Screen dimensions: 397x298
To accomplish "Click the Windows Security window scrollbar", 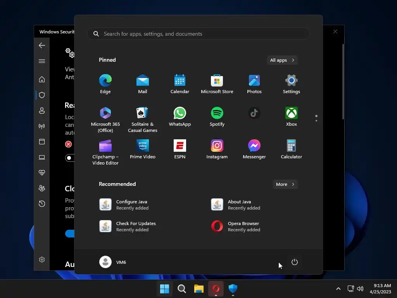I will 343,81.
